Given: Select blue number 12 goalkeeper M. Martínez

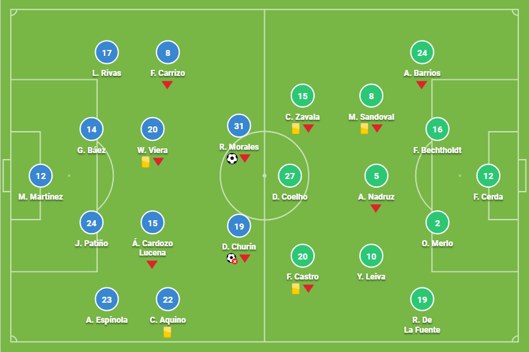Looking at the screenshot, I should [41, 176].
